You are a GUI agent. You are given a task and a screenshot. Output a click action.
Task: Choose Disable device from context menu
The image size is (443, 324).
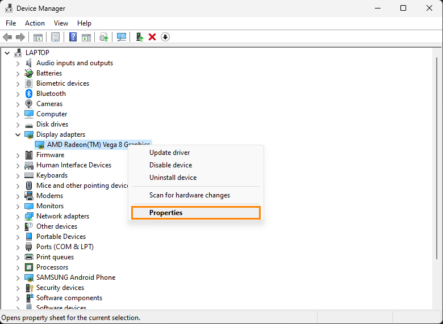point(196,165)
